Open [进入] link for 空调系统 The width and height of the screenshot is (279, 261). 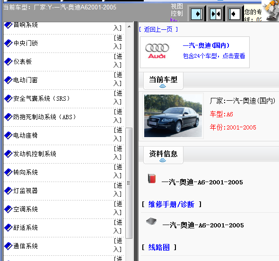118,209
